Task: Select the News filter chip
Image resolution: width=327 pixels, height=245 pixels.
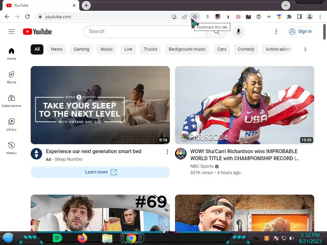Action: (x=57, y=49)
